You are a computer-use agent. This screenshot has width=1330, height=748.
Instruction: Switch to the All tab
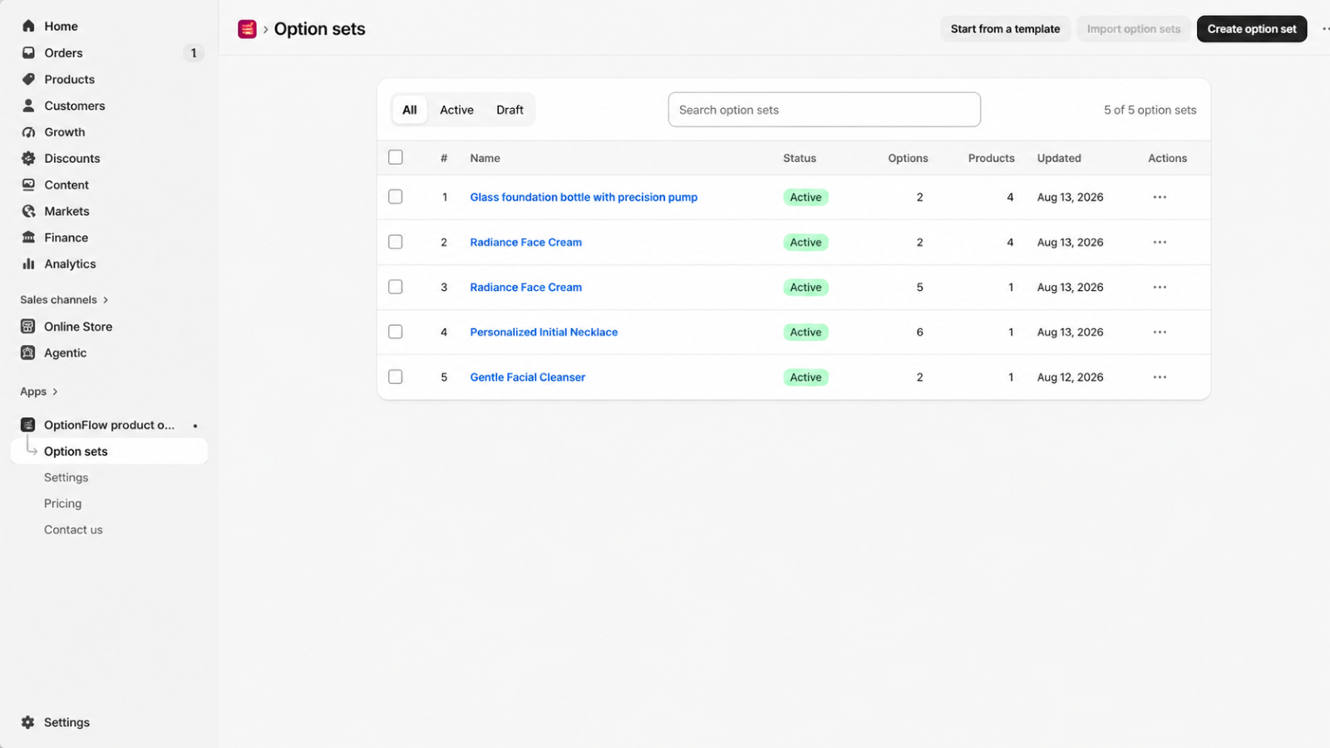(x=410, y=110)
